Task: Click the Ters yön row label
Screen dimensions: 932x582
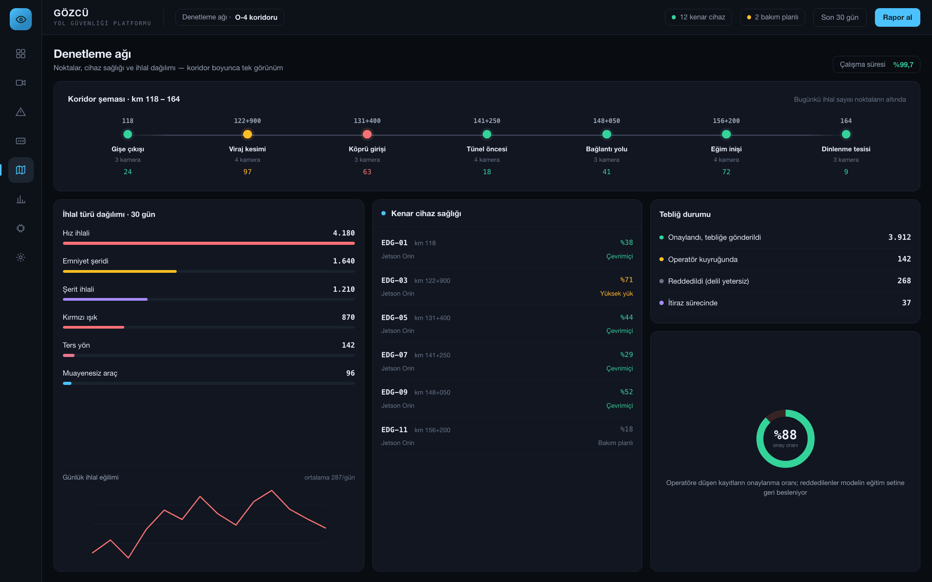Action: pyautogui.click(x=76, y=345)
